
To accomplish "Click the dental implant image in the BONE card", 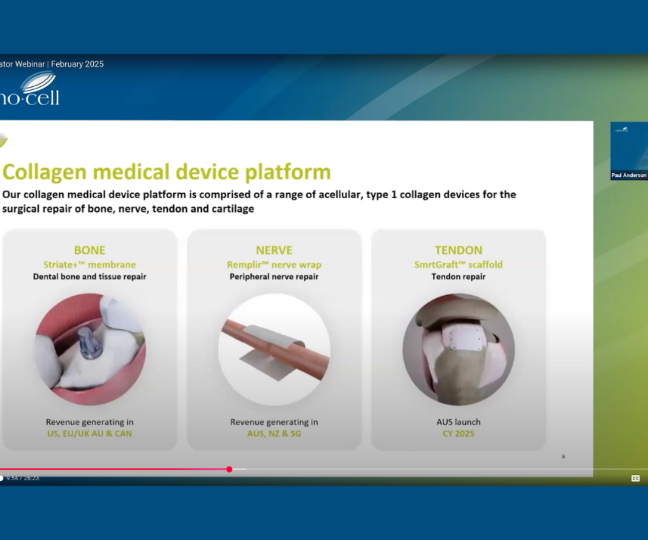I will (90, 349).
